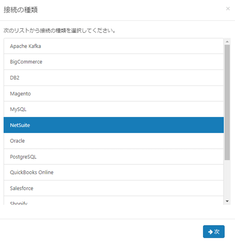Click the 次 (Next) button
This screenshot has width=235, height=242.
tap(214, 232)
